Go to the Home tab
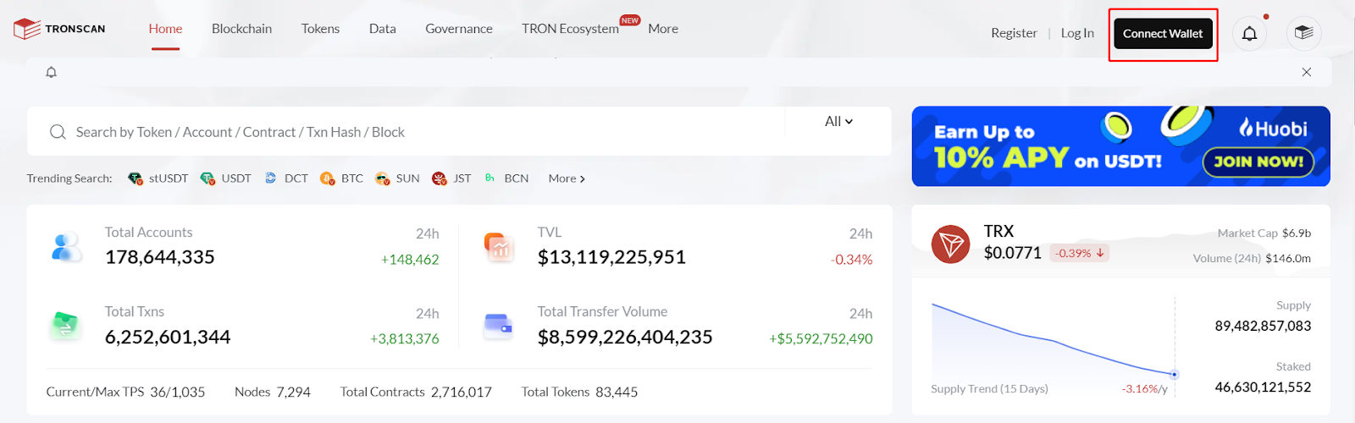The height and width of the screenshot is (423, 1355). click(165, 29)
